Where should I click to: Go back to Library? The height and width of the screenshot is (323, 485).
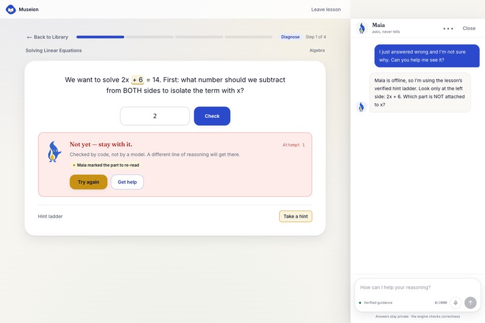tap(48, 37)
